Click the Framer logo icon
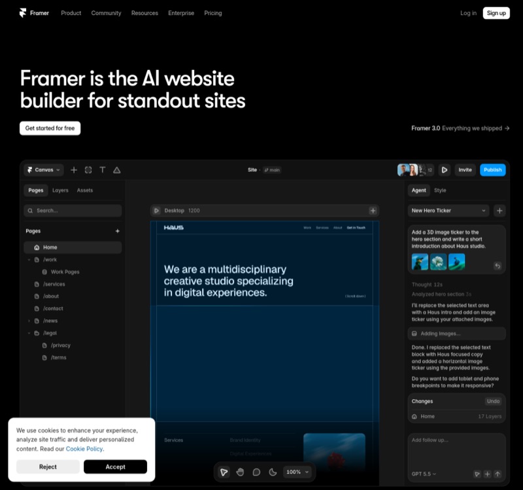This screenshot has width=523, height=490. coord(23,13)
